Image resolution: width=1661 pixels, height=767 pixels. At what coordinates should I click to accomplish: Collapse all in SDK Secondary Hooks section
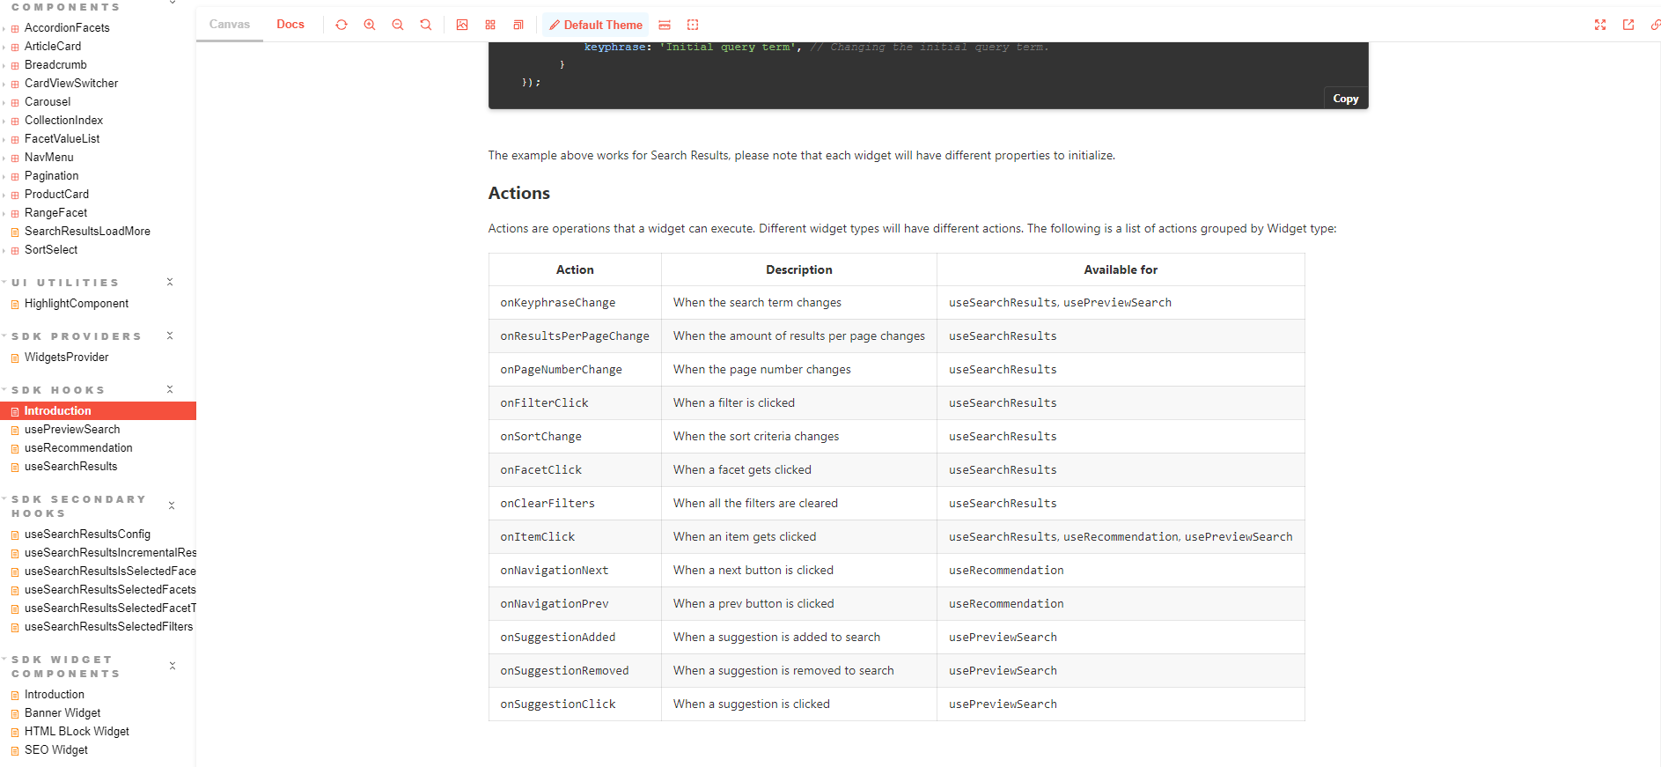pyautogui.click(x=172, y=505)
